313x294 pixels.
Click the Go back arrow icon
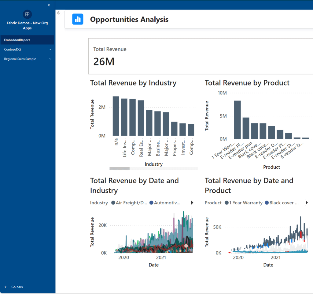coord(6,287)
